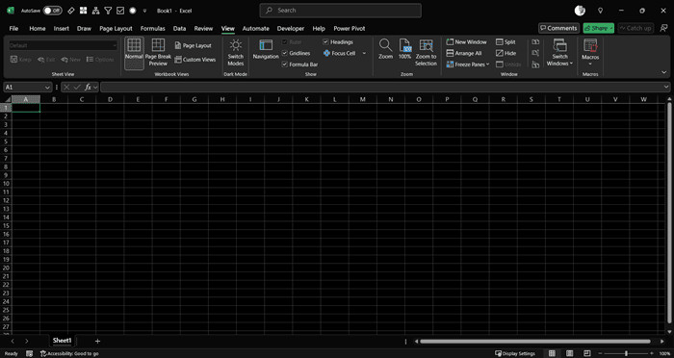Collapse the ribbon with the chevron
This screenshot has height=358, width=674.
tap(664, 72)
